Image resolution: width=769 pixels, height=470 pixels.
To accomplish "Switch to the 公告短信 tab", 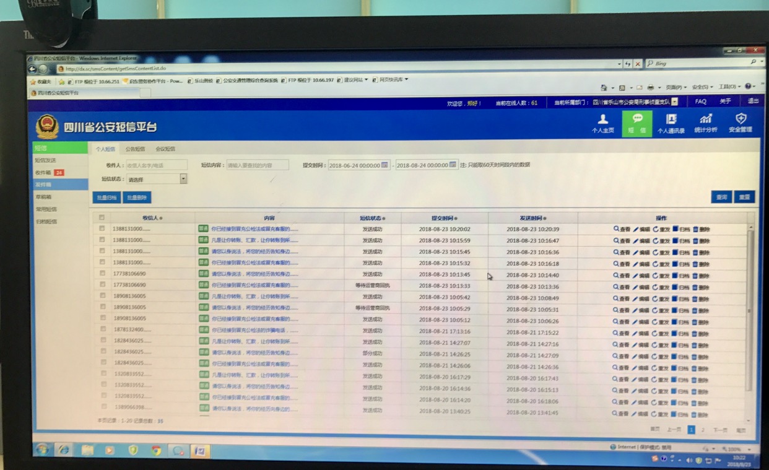I will (x=135, y=149).
